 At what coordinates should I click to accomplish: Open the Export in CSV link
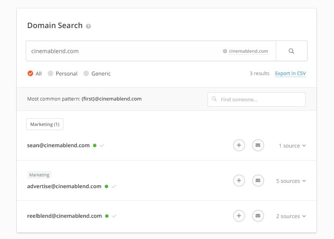[290, 74]
